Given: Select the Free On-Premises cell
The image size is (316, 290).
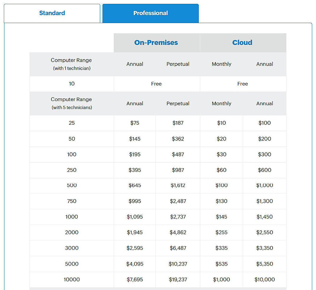Looking at the screenshot, I should coord(156,84).
